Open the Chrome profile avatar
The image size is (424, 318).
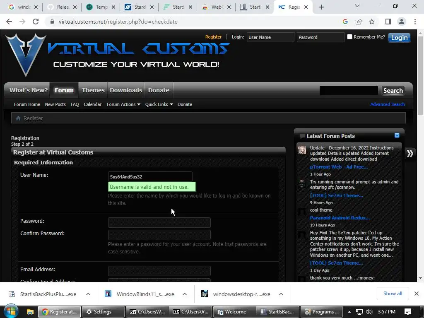402,22
